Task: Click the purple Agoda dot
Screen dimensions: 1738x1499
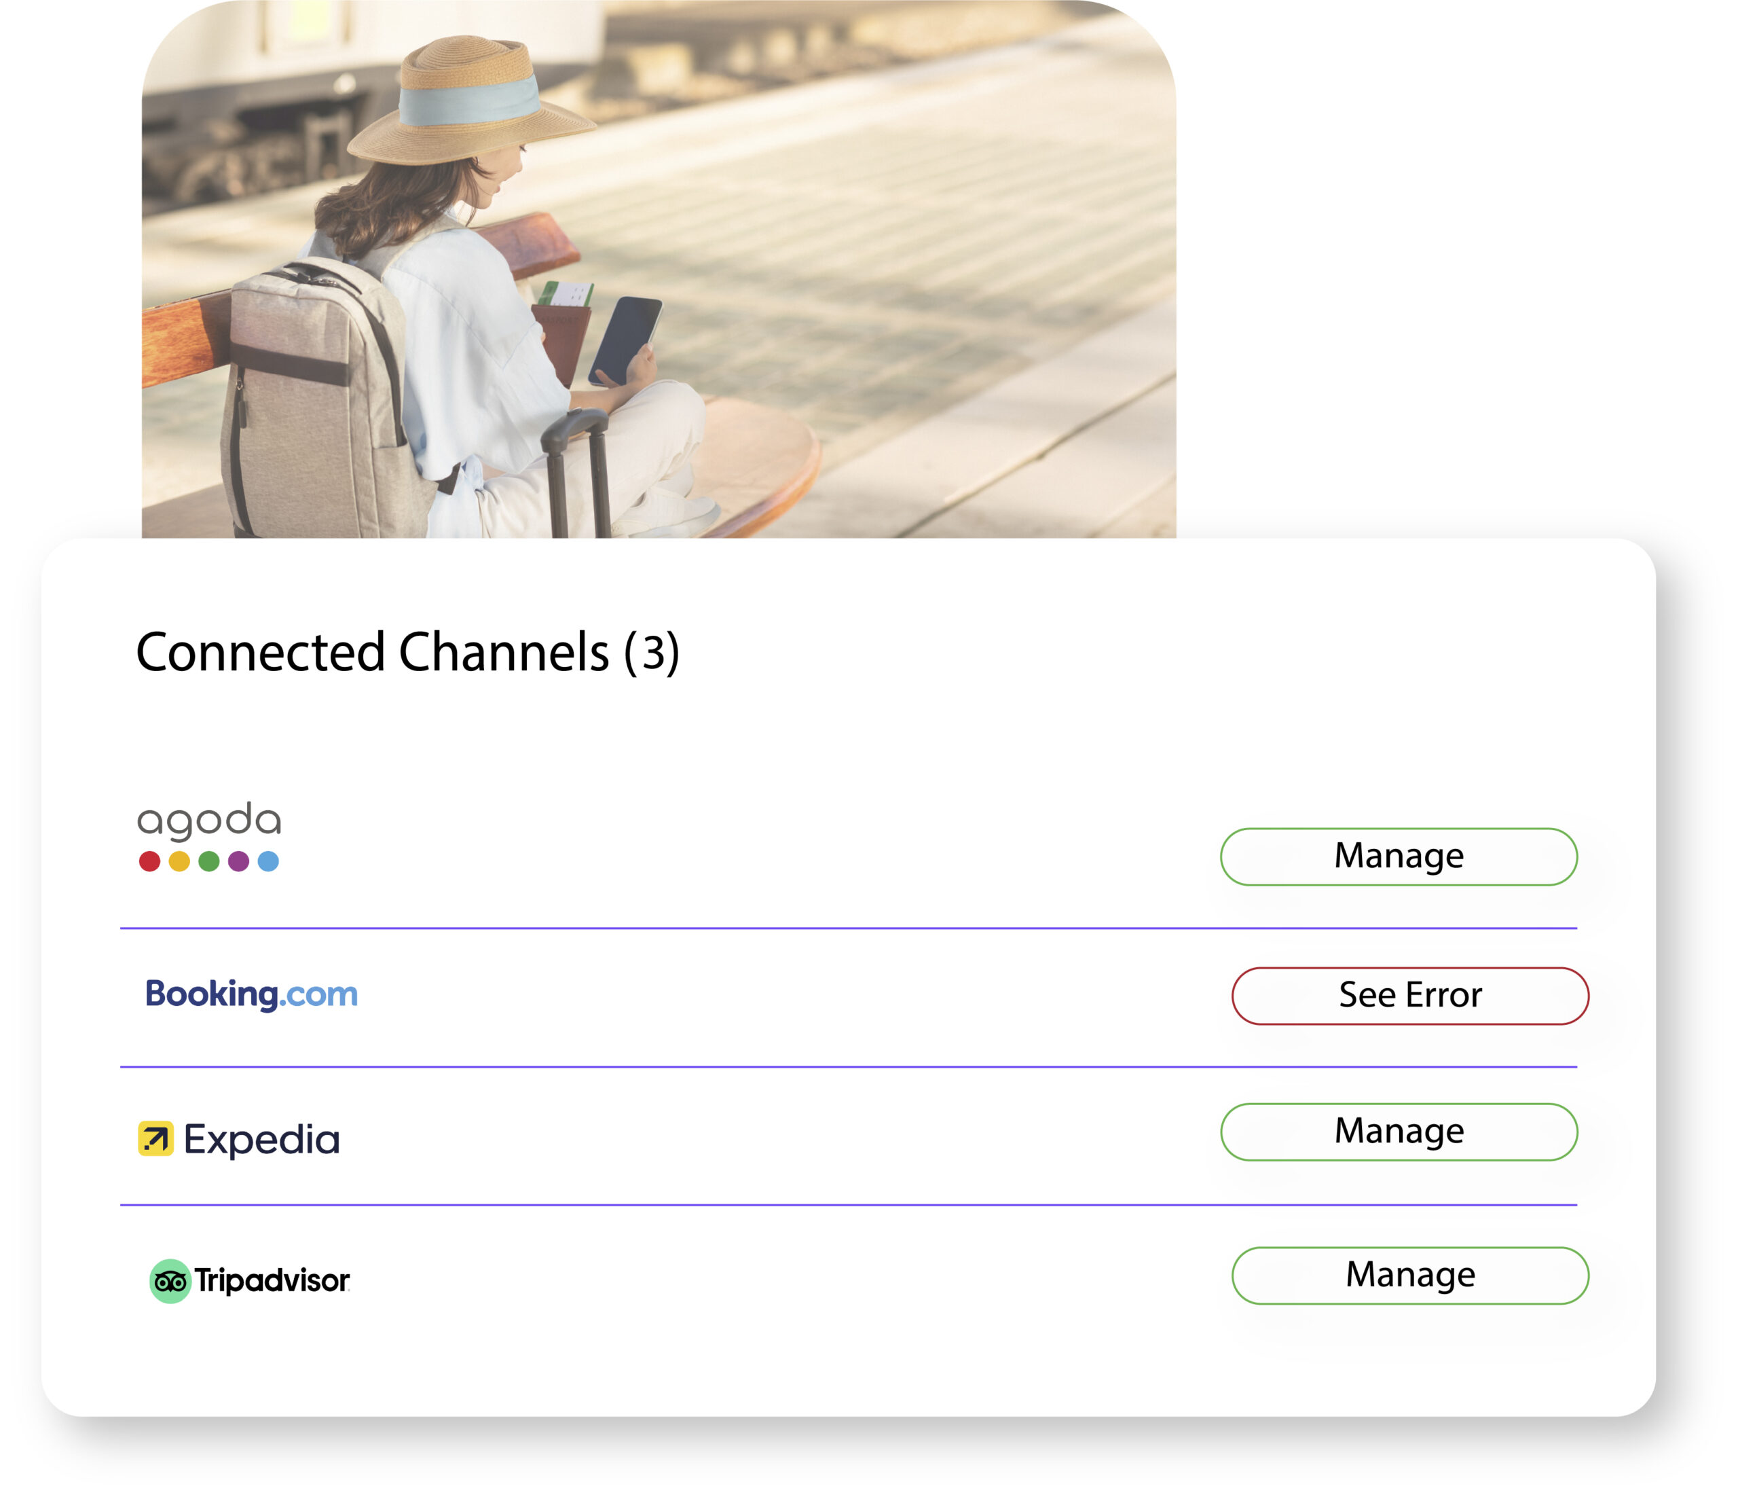Action: coord(239,861)
